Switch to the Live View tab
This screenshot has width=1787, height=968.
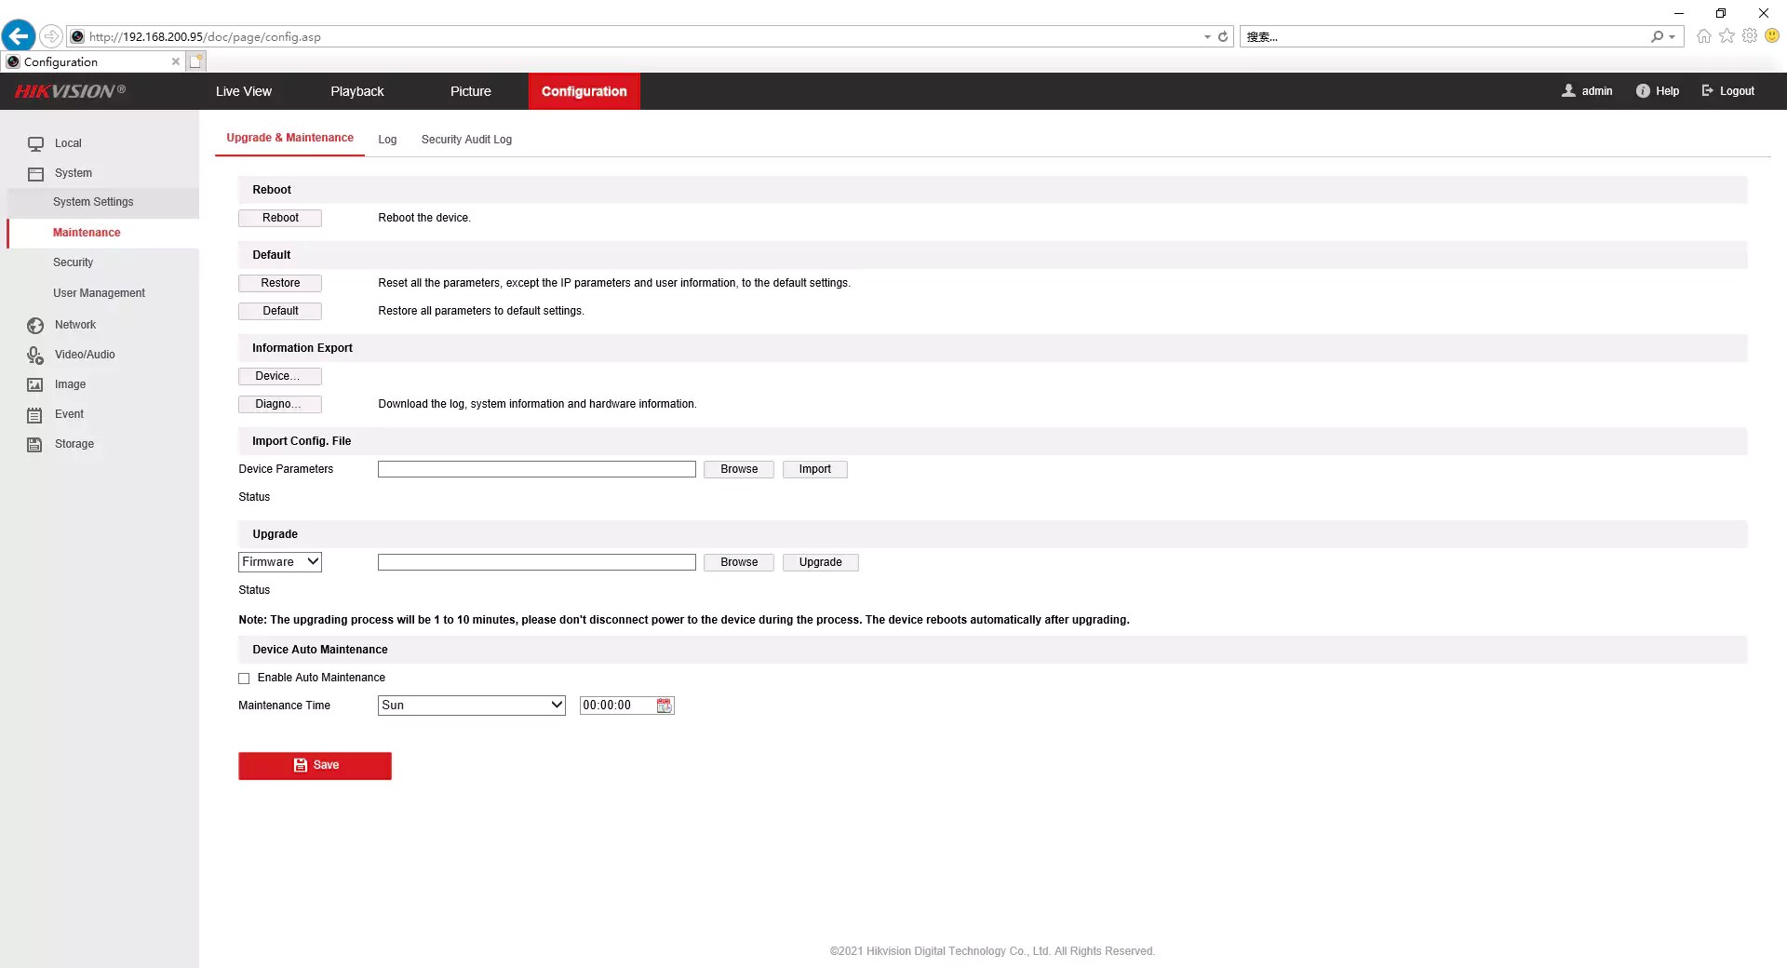point(244,90)
